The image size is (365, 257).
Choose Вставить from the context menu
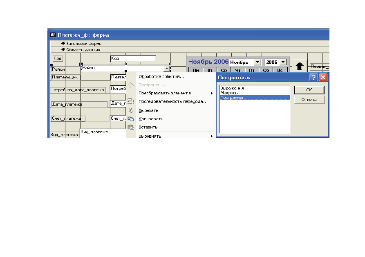[x=148, y=127]
